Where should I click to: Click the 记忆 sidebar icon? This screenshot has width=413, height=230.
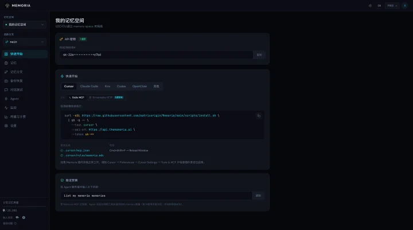click(6, 63)
